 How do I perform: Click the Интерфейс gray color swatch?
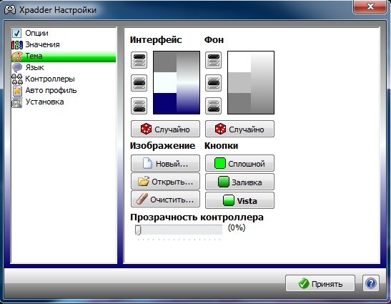coord(165,62)
